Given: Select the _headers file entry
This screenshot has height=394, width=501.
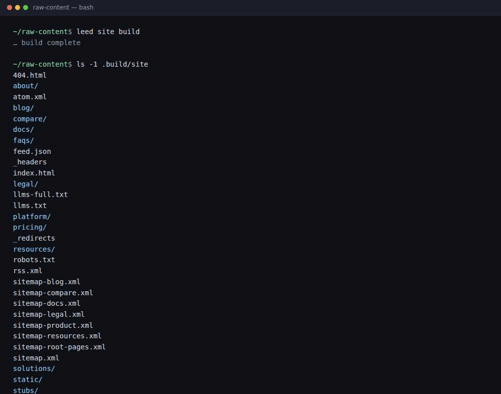Looking at the screenshot, I should coord(30,162).
